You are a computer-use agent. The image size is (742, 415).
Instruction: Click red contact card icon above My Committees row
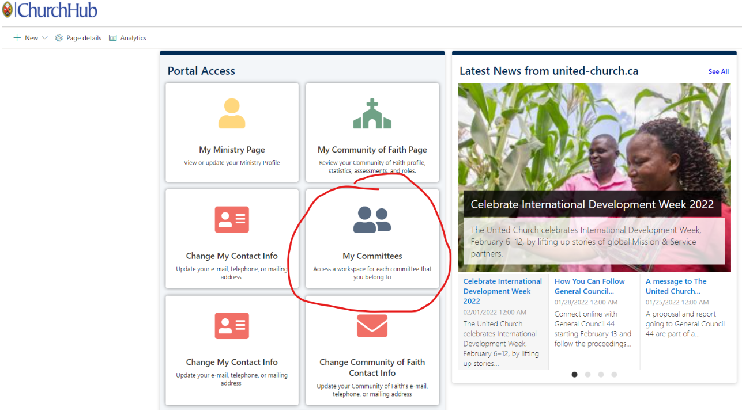(232, 219)
